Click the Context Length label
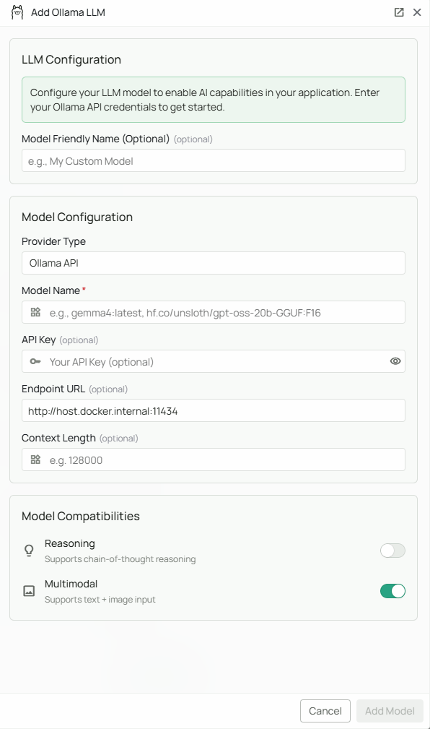Screen dimensions: 430x729 coord(58,438)
